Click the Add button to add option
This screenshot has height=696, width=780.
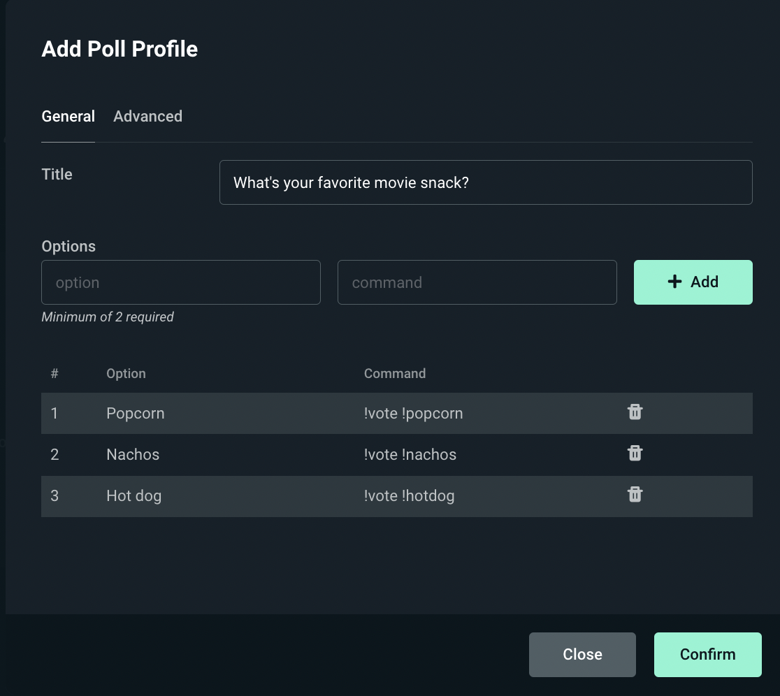coord(693,282)
